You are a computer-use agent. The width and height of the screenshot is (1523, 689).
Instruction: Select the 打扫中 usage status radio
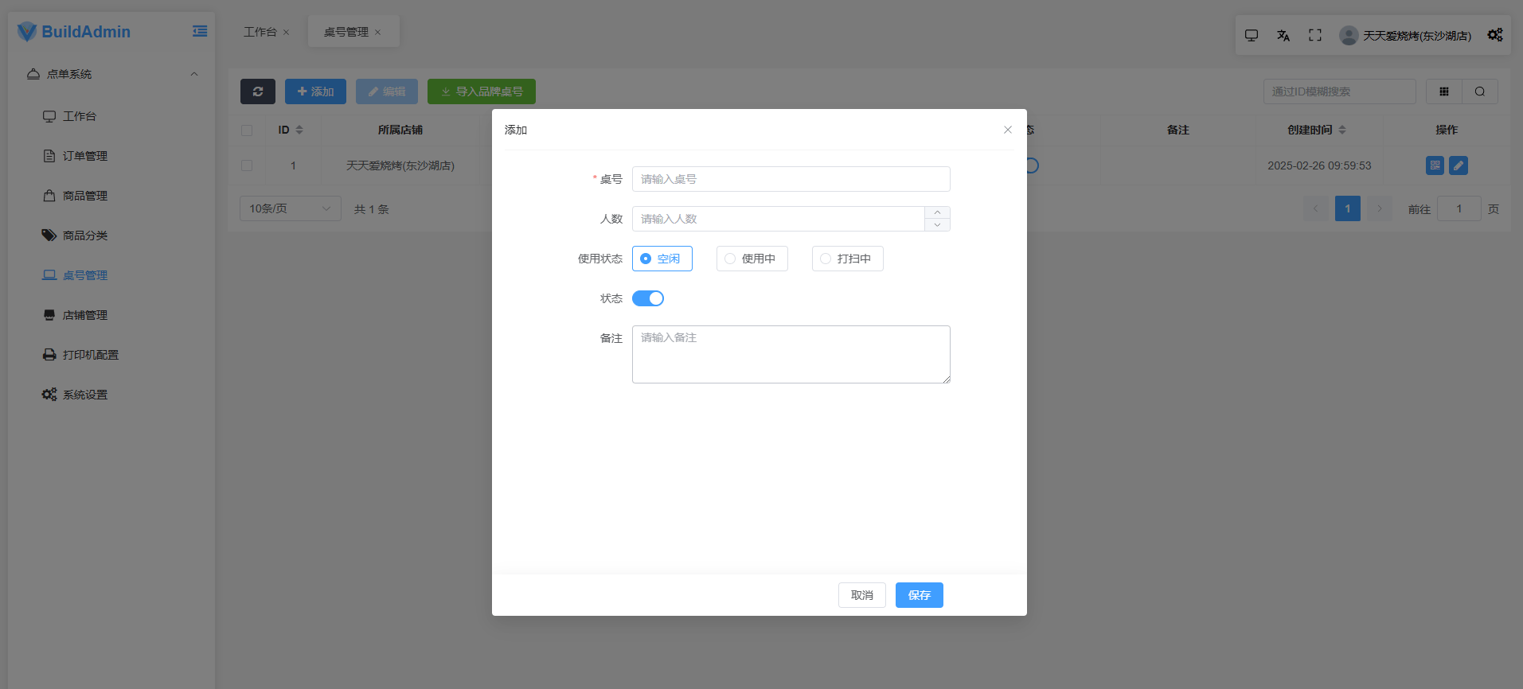[x=848, y=259]
